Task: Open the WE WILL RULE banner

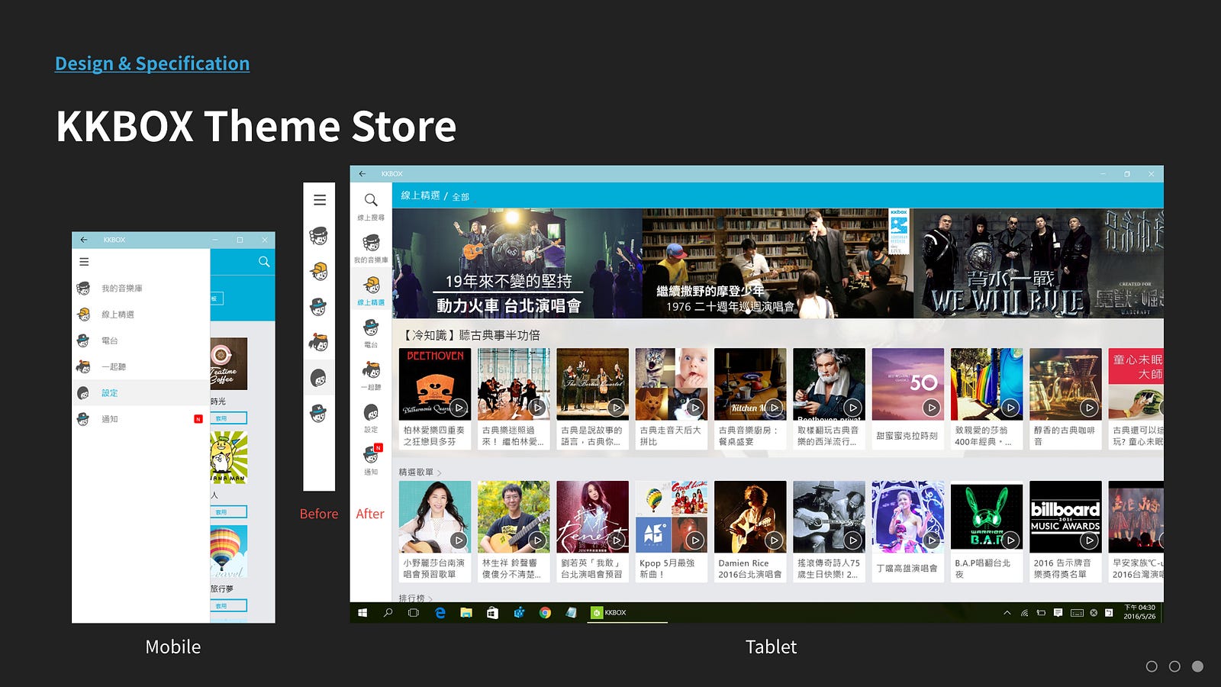Action: pyautogui.click(x=1039, y=263)
